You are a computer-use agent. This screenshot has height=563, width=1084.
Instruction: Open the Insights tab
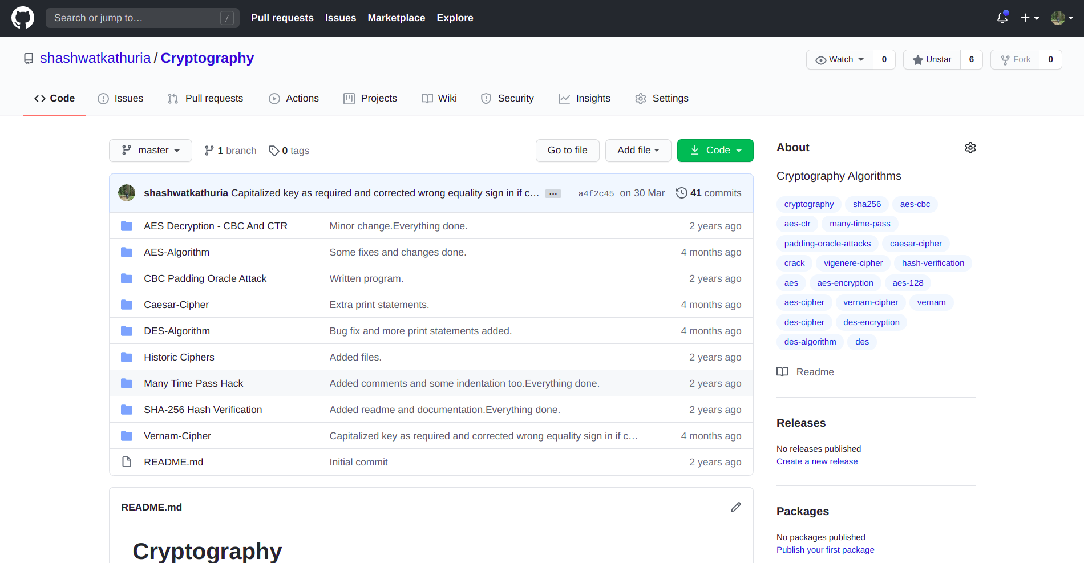[584, 99]
